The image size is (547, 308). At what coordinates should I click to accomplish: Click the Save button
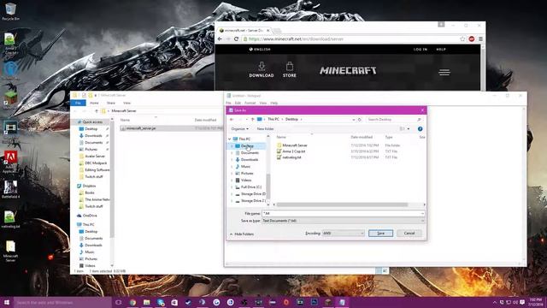tap(380, 234)
